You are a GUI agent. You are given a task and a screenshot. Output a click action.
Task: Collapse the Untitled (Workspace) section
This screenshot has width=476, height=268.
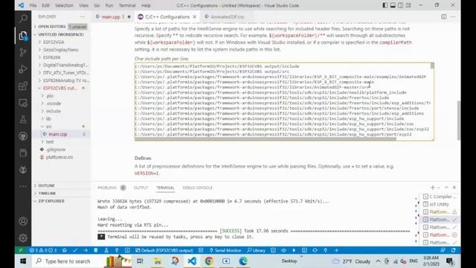[61, 34]
